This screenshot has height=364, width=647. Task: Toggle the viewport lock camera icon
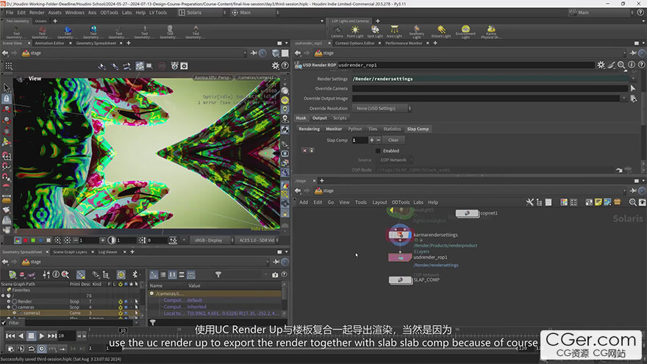(7, 99)
